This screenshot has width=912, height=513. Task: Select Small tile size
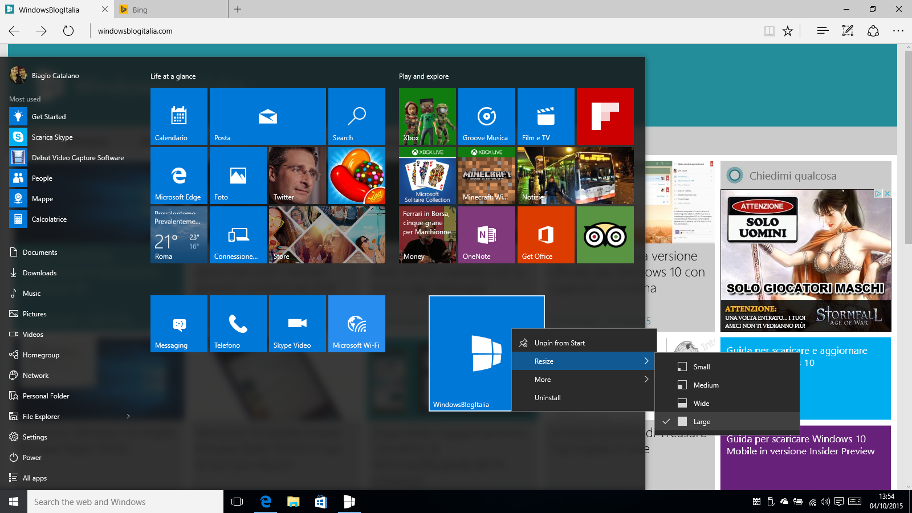coord(727,367)
